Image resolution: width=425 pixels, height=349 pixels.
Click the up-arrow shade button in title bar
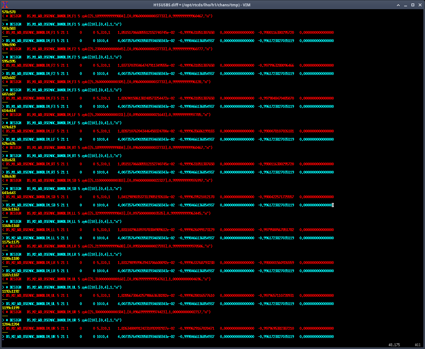(x=398, y=5)
